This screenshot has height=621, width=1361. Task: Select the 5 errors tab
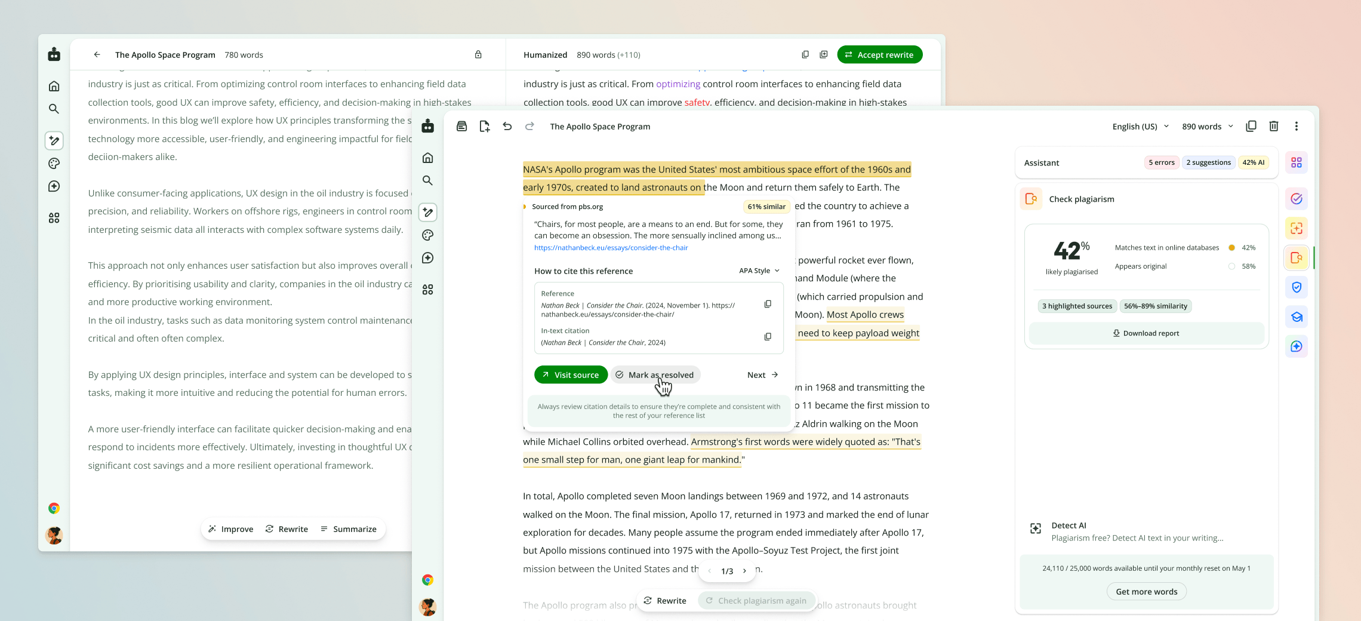click(1161, 162)
